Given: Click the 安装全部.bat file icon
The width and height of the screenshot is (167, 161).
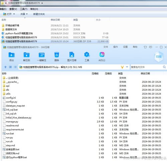Looking at the screenshot, I should 4,149.
